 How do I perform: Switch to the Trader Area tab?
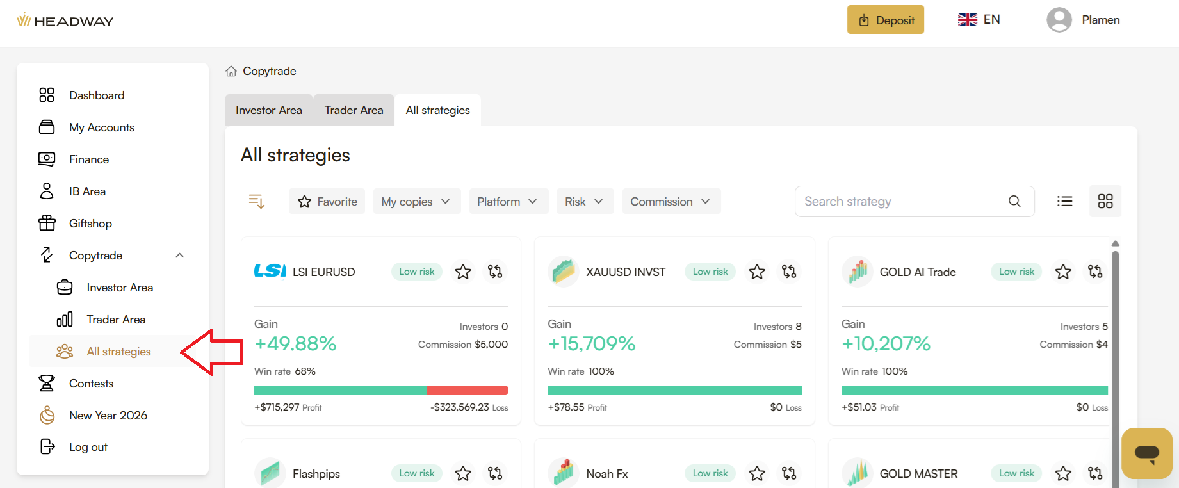pyautogui.click(x=354, y=110)
